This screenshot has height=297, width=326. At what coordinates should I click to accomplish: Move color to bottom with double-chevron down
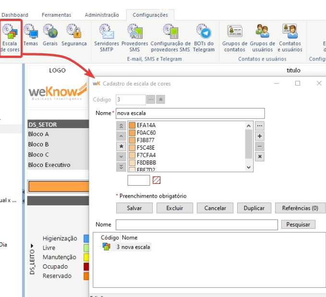pyautogui.click(x=121, y=166)
